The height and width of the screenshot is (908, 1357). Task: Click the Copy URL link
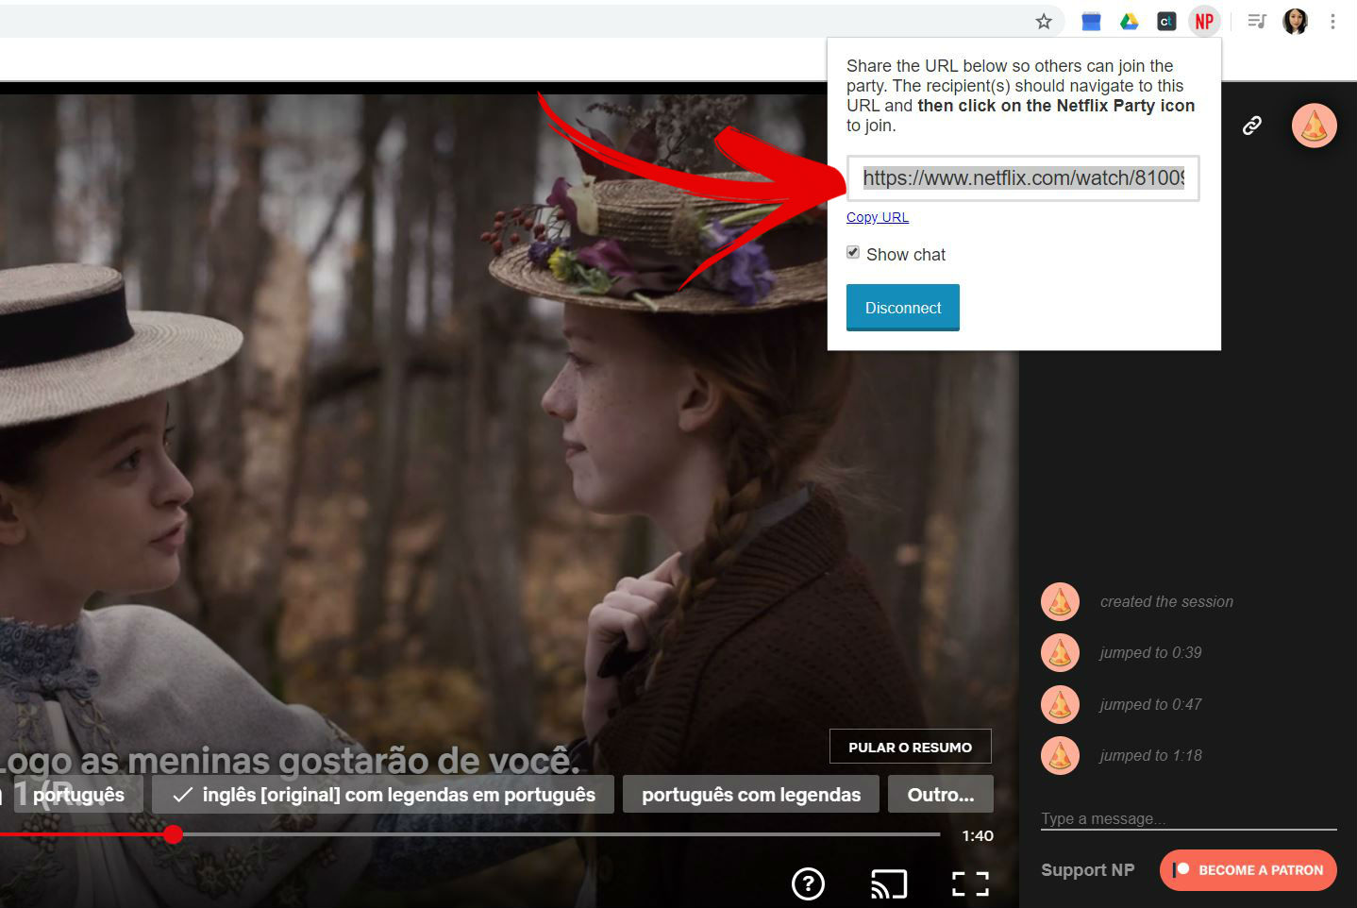click(878, 217)
